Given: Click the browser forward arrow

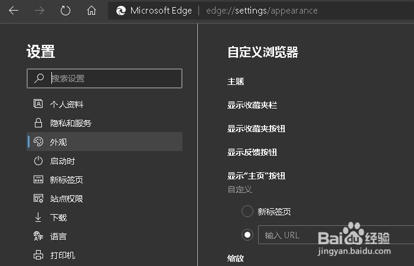Looking at the screenshot, I should (x=40, y=11).
